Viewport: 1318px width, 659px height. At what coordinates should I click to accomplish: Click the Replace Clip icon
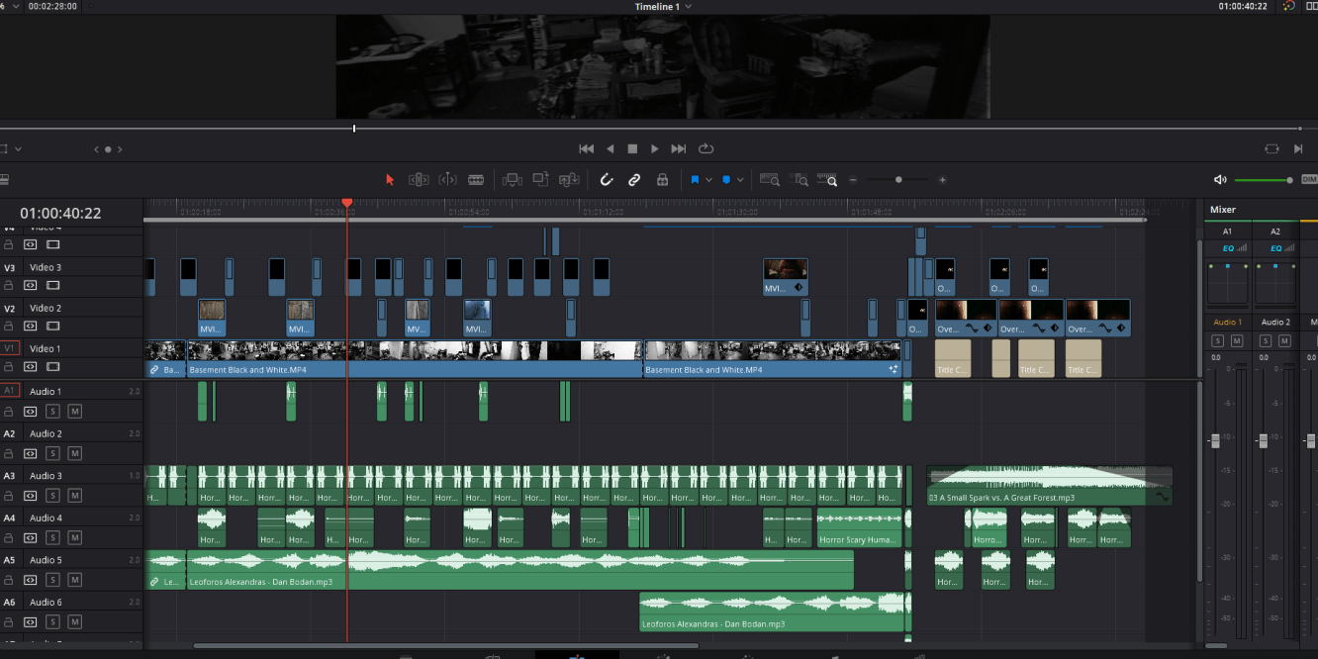(x=569, y=180)
